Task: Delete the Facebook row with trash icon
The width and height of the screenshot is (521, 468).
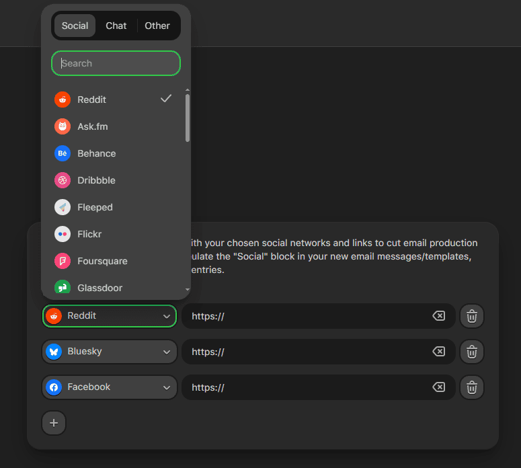Action: 472,387
